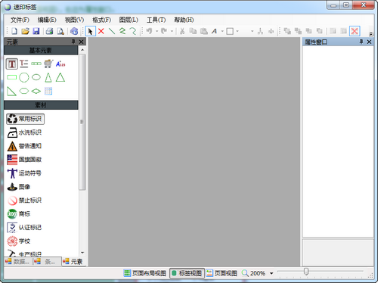Insert multi-line text element

pos(24,64)
